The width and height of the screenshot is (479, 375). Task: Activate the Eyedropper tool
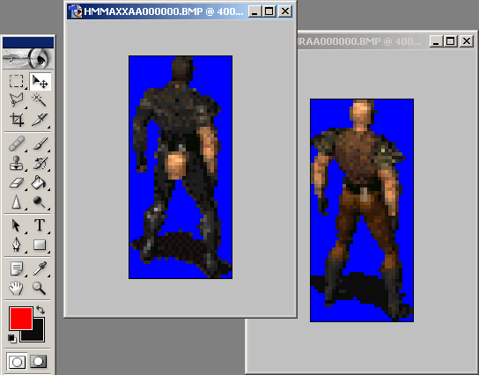[x=40, y=268]
